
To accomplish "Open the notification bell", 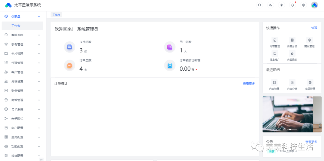I will coord(292,5).
